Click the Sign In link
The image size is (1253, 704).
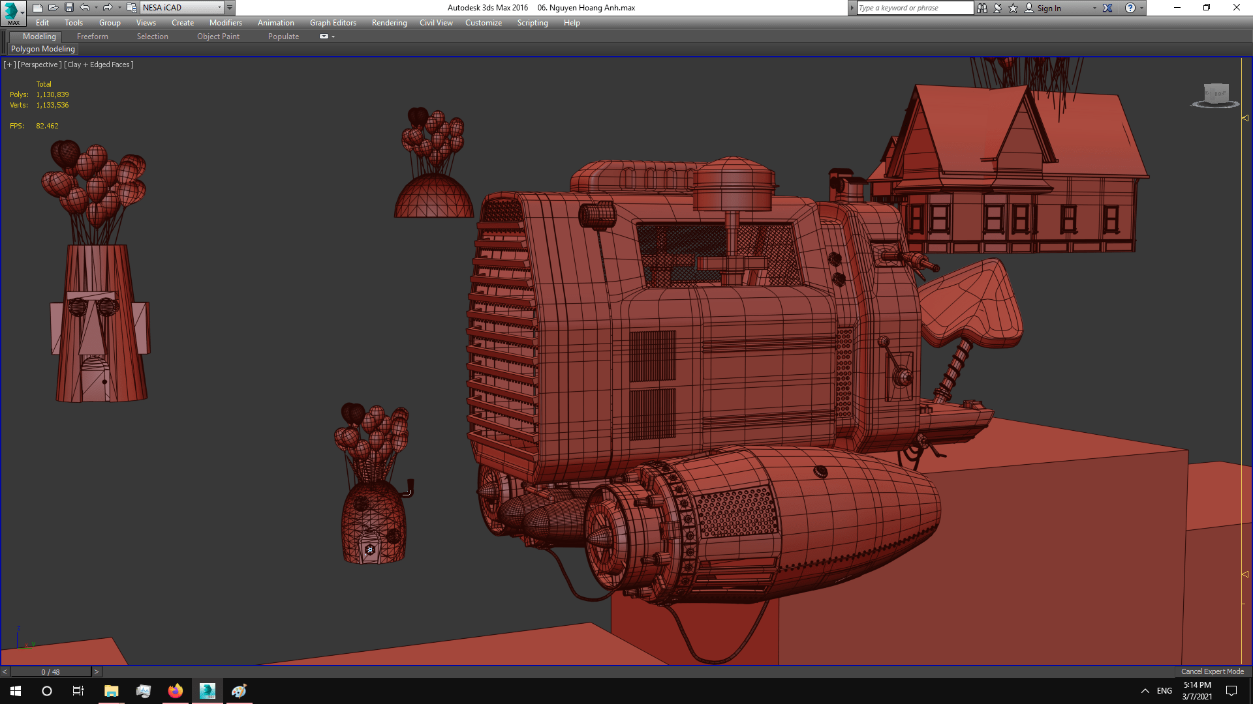pyautogui.click(x=1049, y=8)
